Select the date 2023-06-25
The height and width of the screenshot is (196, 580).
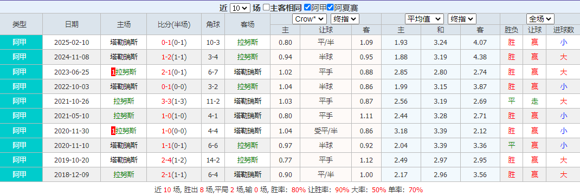coord(72,72)
